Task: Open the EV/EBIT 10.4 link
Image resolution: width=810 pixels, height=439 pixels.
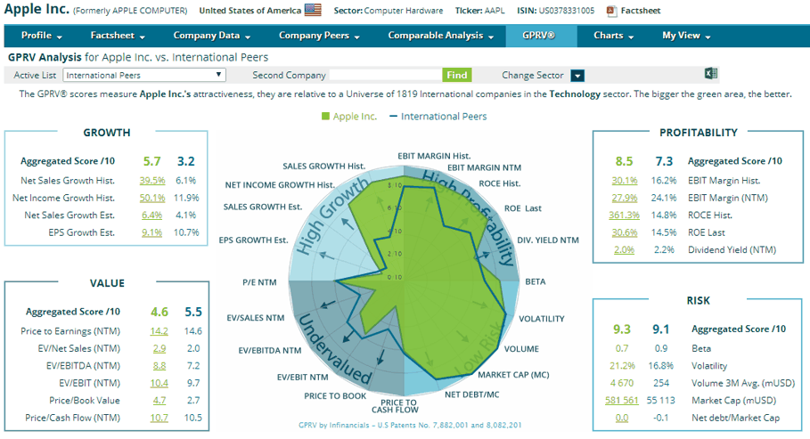Action: (x=160, y=383)
